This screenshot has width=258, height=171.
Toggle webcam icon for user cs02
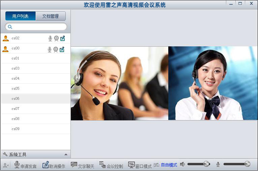point(56,38)
